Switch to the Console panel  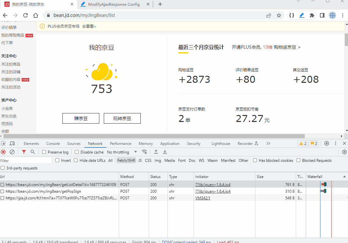click(53, 144)
